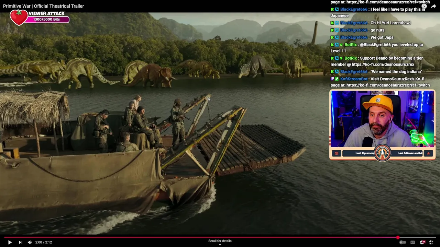This screenshot has width=440, height=247.
Task: Click the streamer webcam overlay
Action: coord(382,119)
